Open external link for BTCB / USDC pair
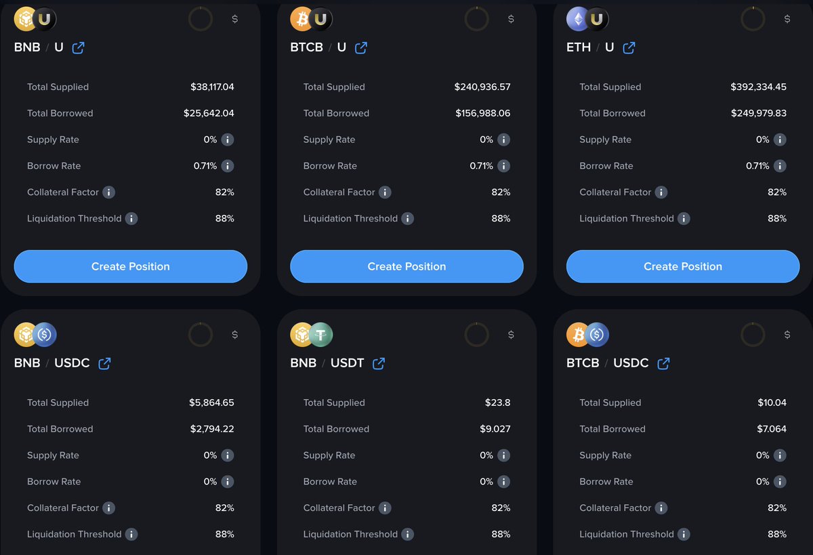This screenshot has height=555, width=813. (663, 363)
